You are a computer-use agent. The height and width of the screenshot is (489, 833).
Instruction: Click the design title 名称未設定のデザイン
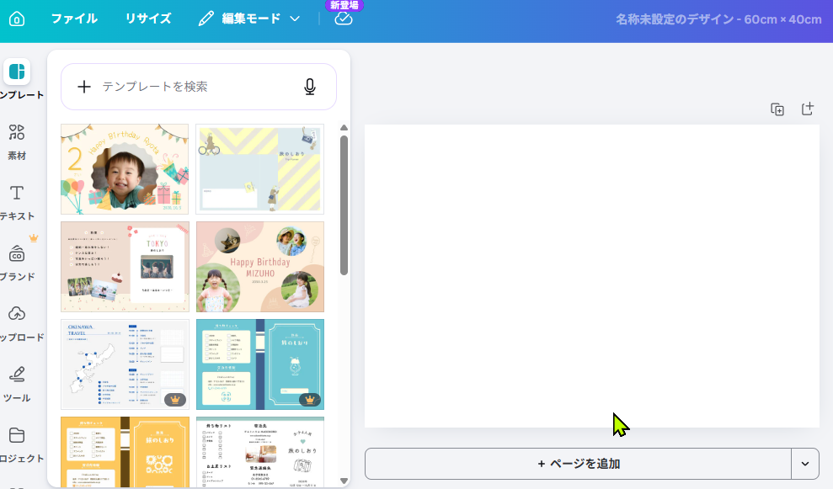718,19
